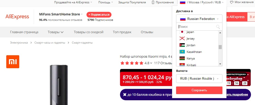The image size is (255, 105).
Task: Open the Помощь dropdown menu
Action: [106, 2]
